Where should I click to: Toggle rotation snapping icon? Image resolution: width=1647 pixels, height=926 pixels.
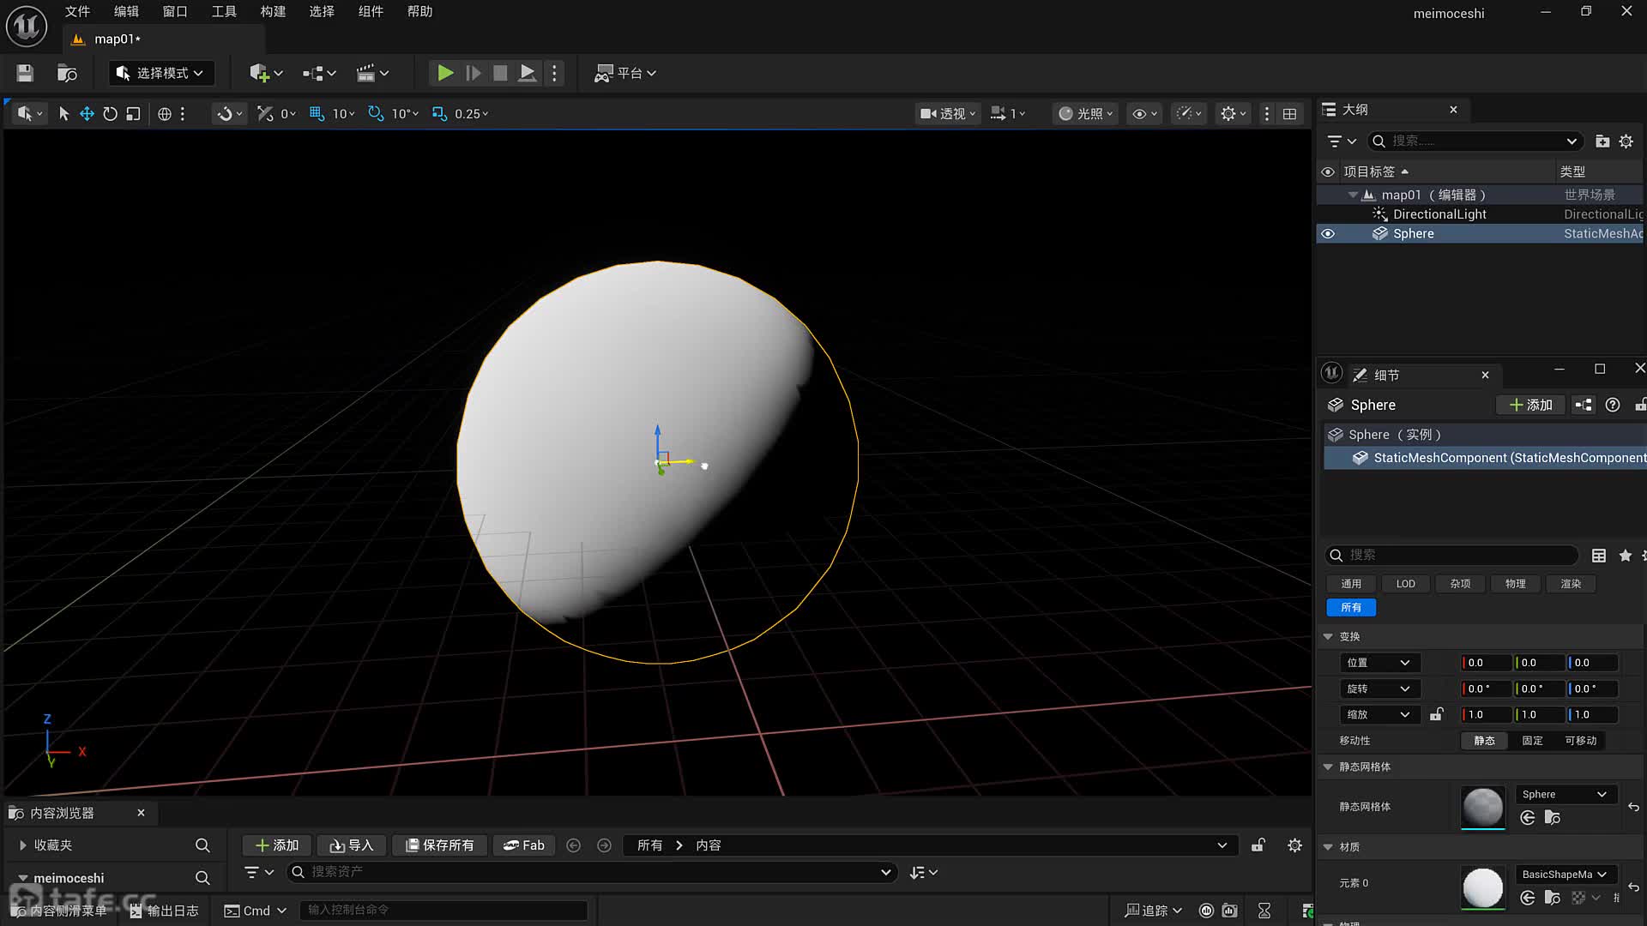click(376, 113)
